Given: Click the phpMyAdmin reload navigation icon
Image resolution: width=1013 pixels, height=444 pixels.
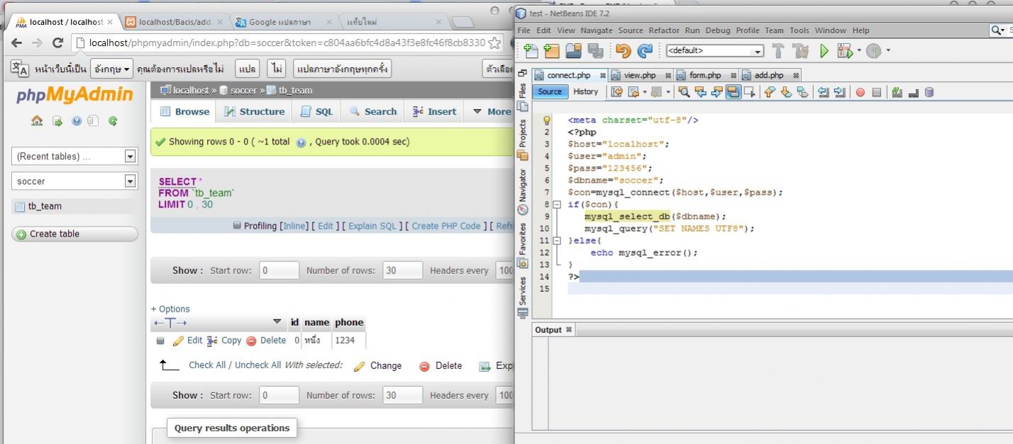Looking at the screenshot, I should 113,121.
